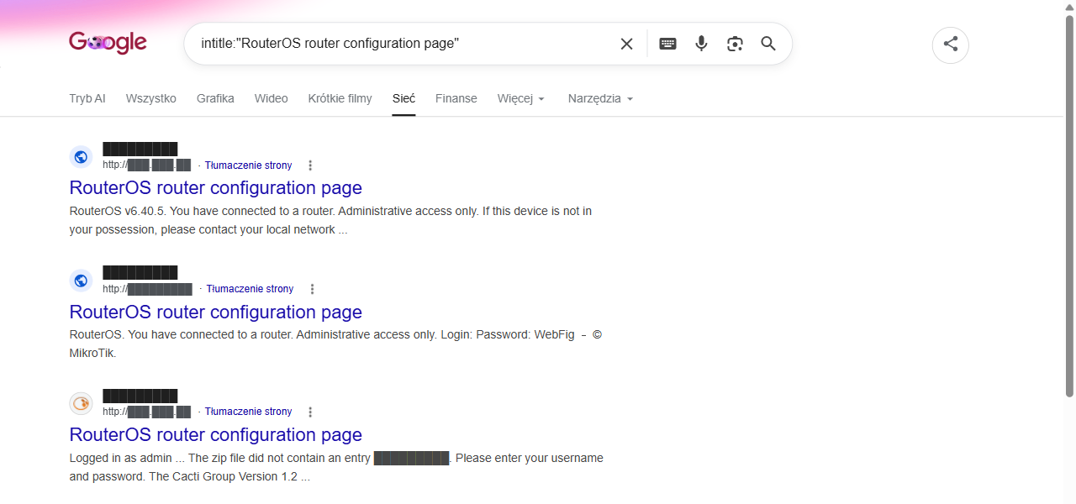1076x504 pixels.
Task: Click Tłumaczenie strony for Cacti result
Action: (248, 412)
